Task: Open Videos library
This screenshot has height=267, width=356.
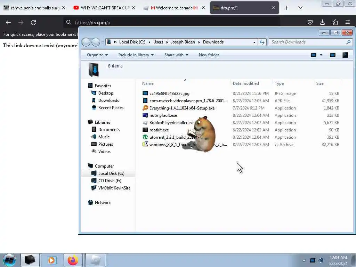Action: (104, 152)
